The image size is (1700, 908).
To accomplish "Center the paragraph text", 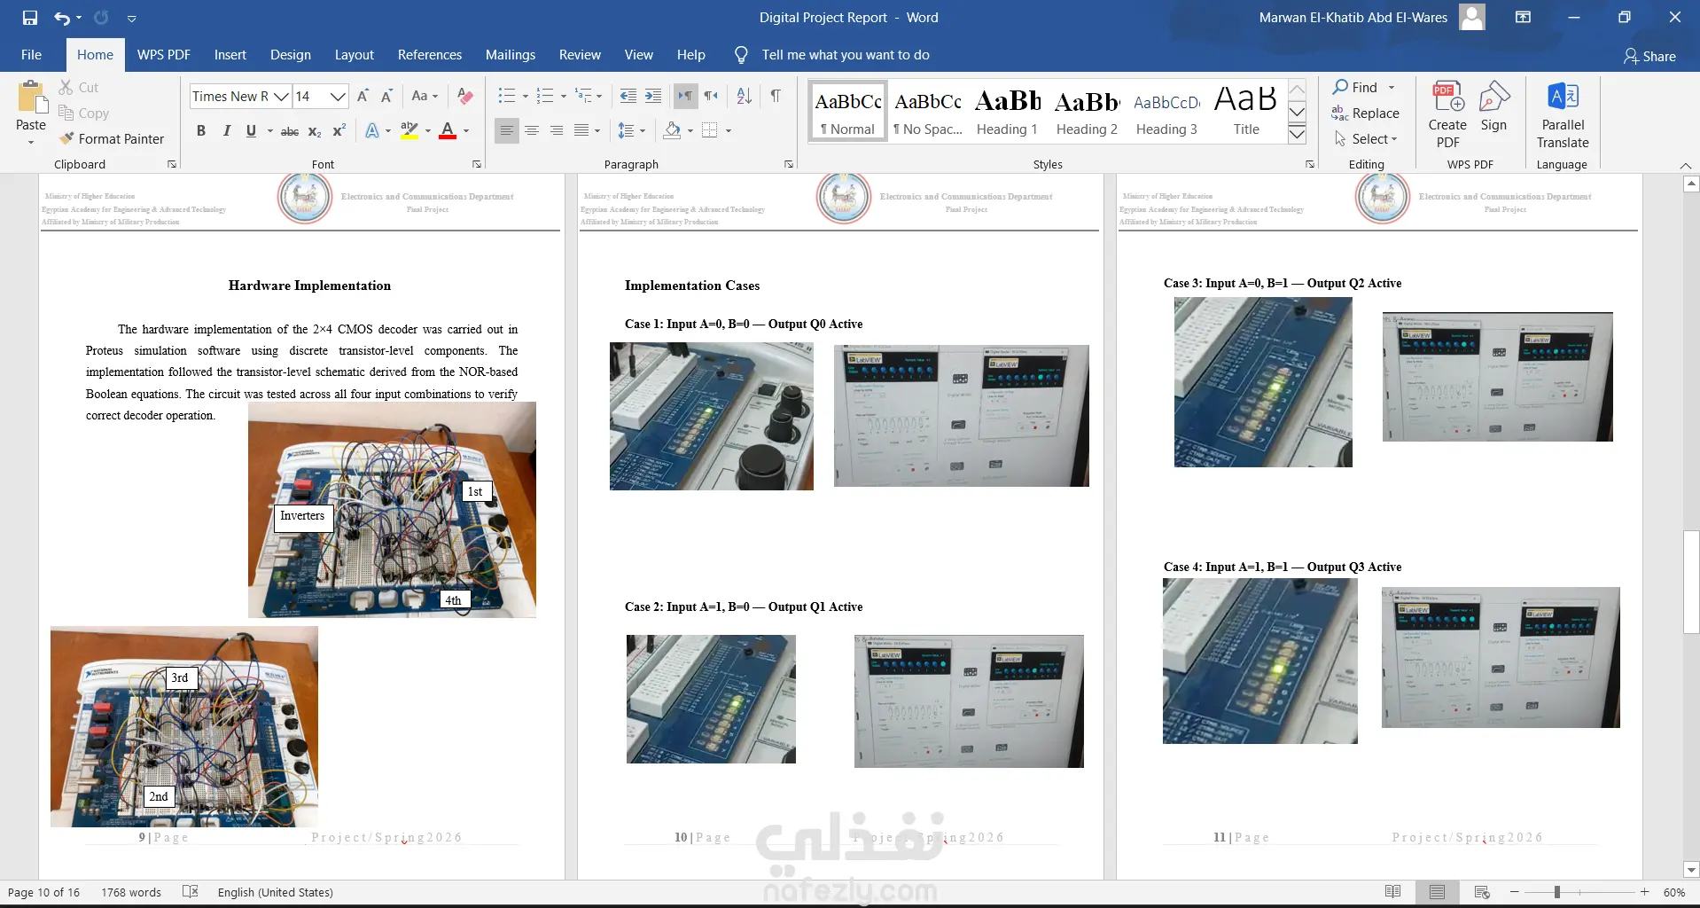I will [x=532, y=131].
